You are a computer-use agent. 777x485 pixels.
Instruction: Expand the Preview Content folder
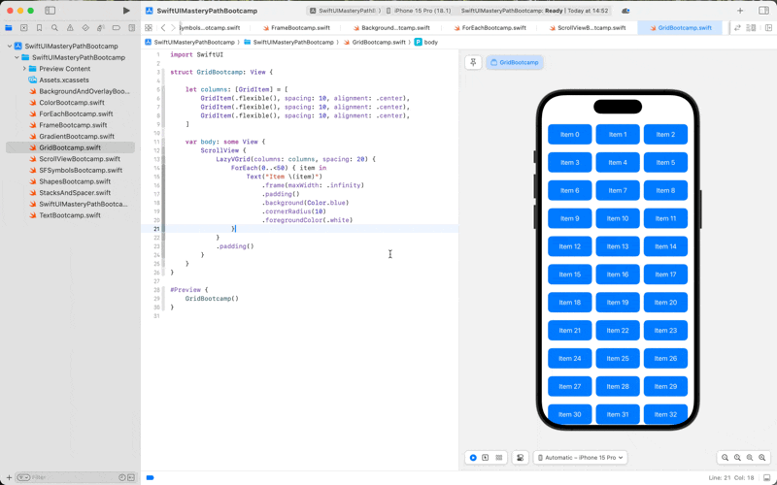tap(24, 69)
